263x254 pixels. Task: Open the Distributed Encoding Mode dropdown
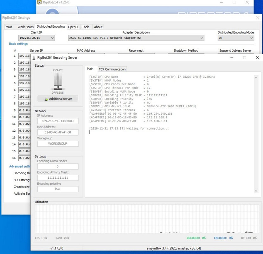236,38
